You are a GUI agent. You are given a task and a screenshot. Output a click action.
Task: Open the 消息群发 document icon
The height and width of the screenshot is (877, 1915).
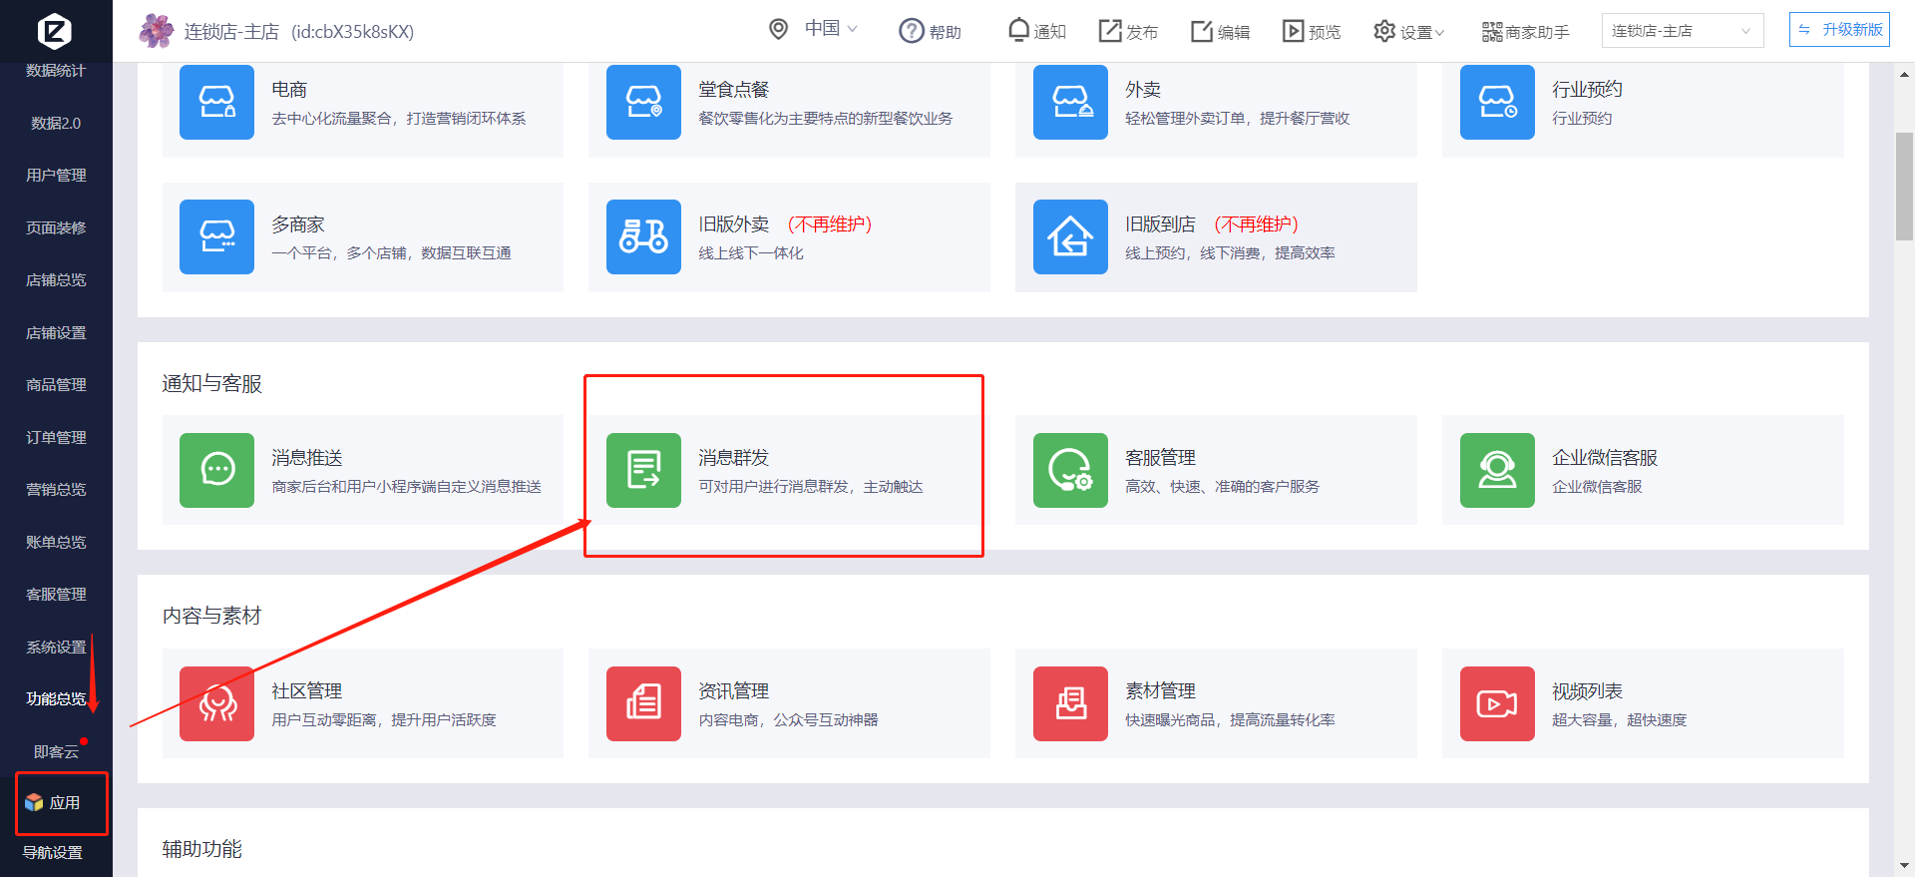[x=643, y=470]
